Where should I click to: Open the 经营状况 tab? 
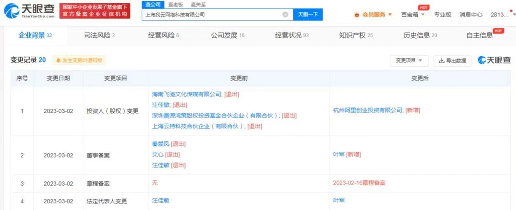click(x=292, y=35)
